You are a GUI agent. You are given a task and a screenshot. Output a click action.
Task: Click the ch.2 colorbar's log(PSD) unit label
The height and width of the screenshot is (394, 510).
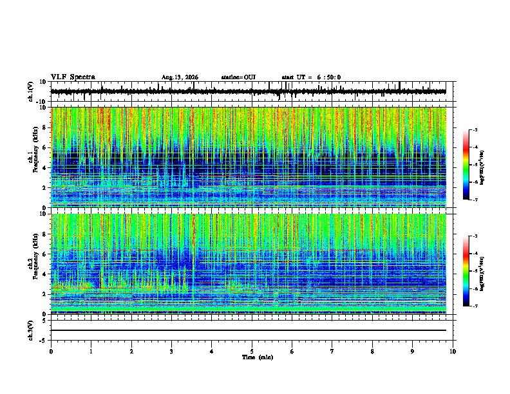click(482, 274)
